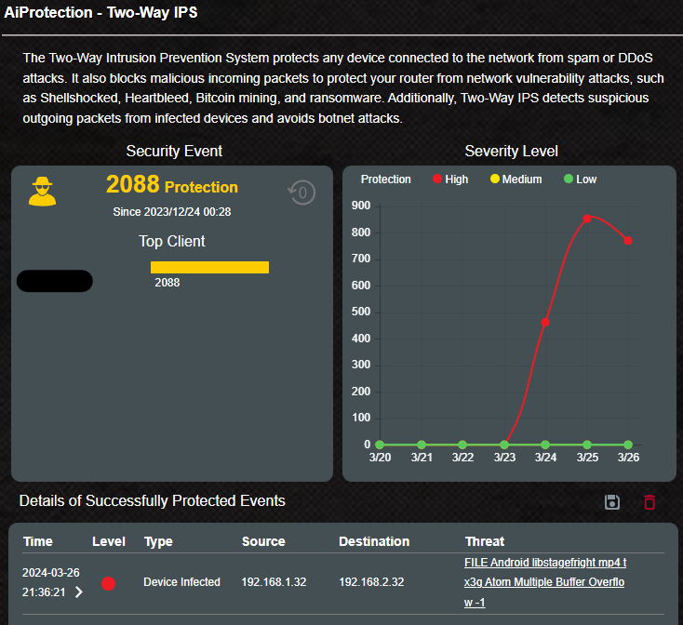The width and height of the screenshot is (683, 625).
Task: Click the 2024-03-26 date cell
Action: [51, 572]
